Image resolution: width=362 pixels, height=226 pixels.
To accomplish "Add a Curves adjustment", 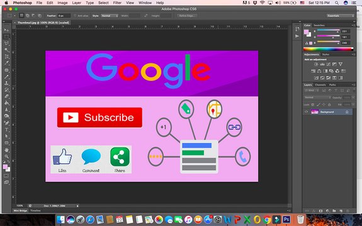I will [x=328, y=64].
